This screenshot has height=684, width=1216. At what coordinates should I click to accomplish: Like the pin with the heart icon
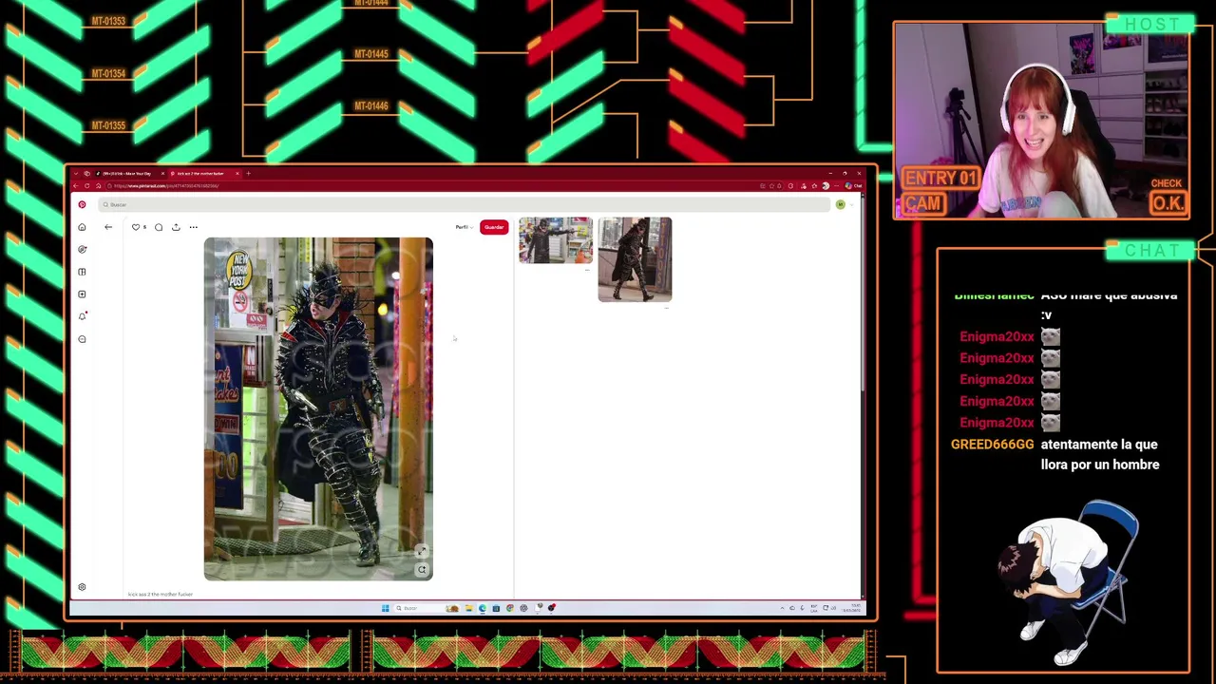(136, 227)
